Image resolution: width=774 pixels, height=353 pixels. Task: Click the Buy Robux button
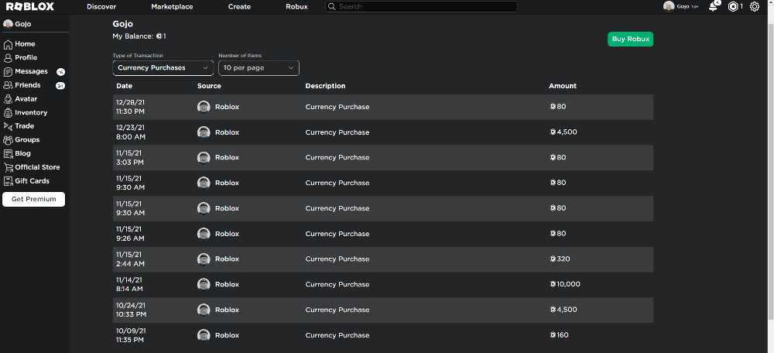coord(630,39)
